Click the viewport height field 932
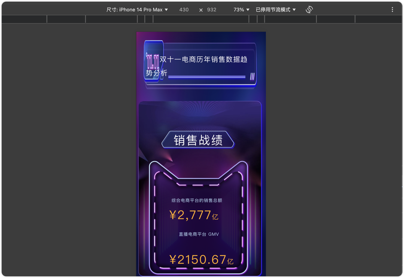This screenshot has width=404, height=278. click(212, 10)
